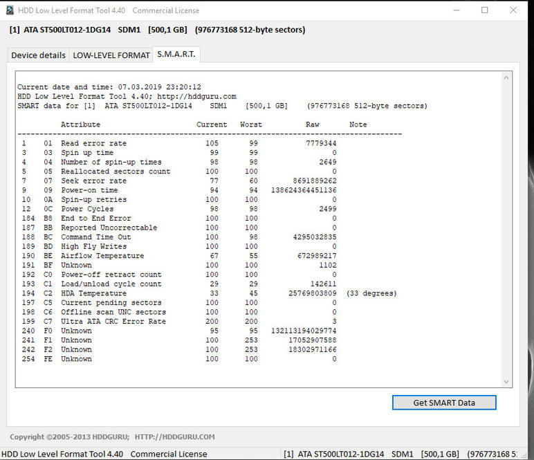This screenshot has width=534, height=460.
Task: Click the Load/unload cycle count row
Action: pos(179,284)
